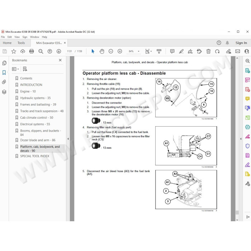This screenshot has width=251, height=251.
Task: Click the find bookmark icon
Action: pos(25,69)
